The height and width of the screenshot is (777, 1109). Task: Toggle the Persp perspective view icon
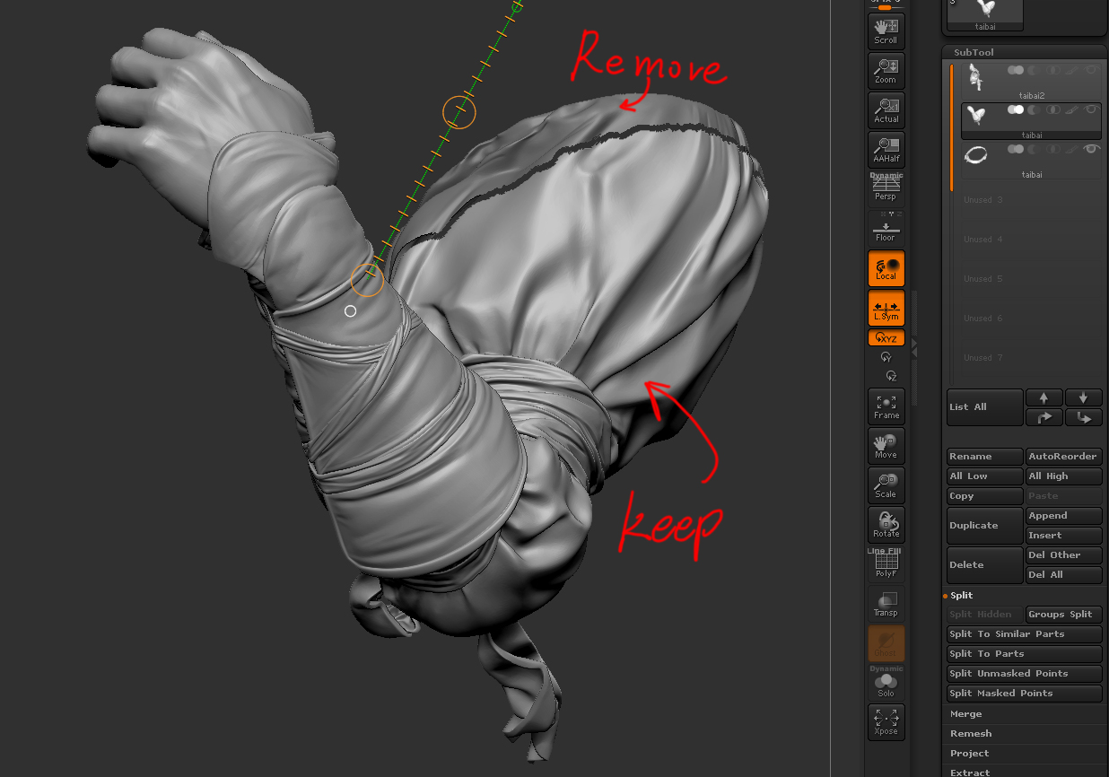tap(886, 188)
